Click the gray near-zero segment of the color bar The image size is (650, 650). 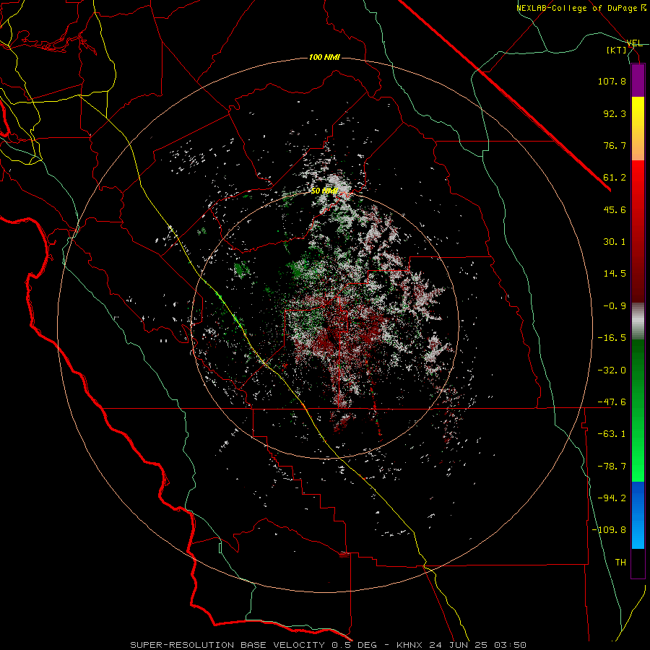coord(638,321)
